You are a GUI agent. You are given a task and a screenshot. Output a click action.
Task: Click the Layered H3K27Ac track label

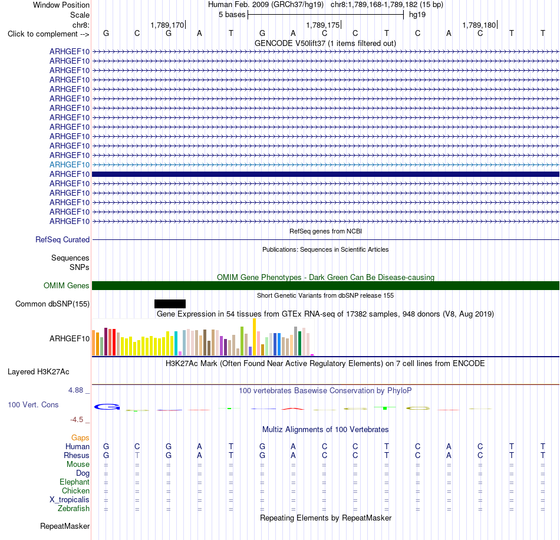pos(38,372)
